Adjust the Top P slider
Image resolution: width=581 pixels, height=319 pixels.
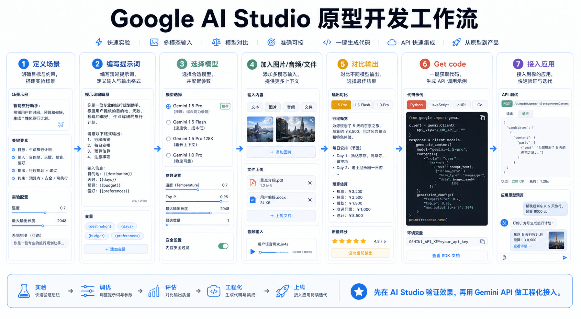[197, 201]
